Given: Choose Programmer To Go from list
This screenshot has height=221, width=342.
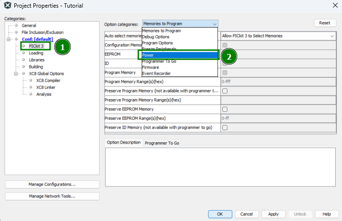Looking at the screenshot, I should (180, 61).
